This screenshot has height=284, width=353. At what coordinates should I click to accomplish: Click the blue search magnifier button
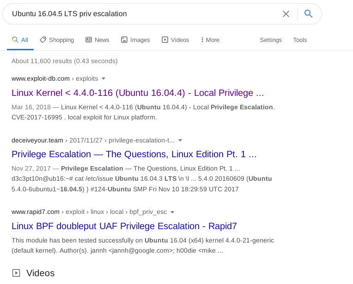click(309, 14)
